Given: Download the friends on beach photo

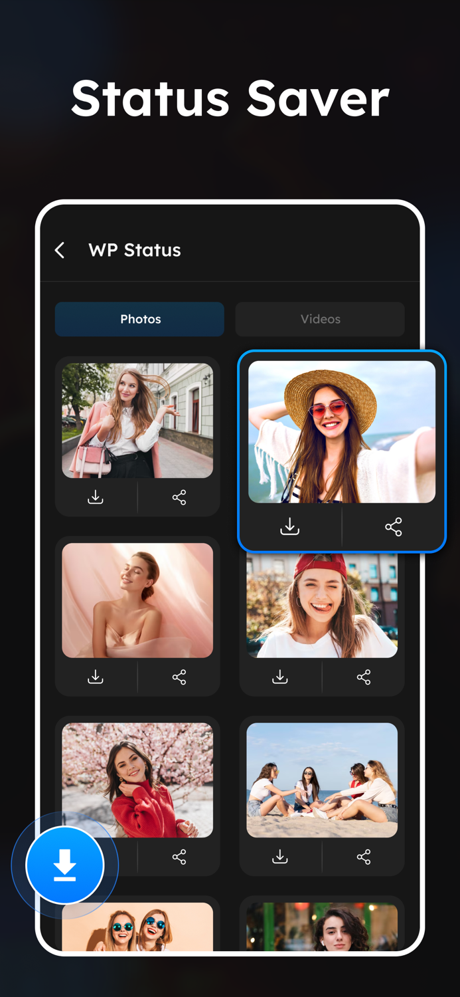Looking at the screenshot, I should 280,857.
